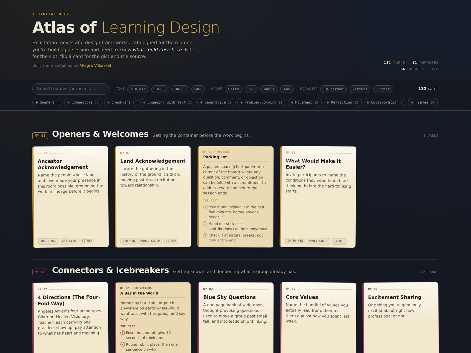Screen dimensions: 471x353
Task: Flip the Ancestor Acknowledgement card
Action: (70, 197)
